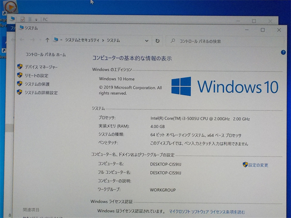Click the back arrow in System window

pos(22,40)
